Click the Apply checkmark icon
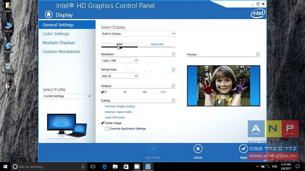305x171 pixels. pyautogui.click(x=243, y=149)
